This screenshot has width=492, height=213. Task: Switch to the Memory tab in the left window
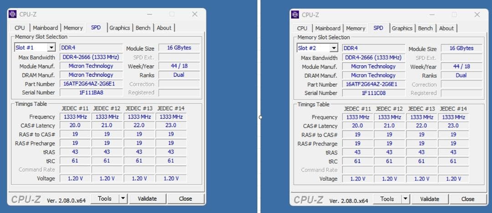(x=73, y=28)
